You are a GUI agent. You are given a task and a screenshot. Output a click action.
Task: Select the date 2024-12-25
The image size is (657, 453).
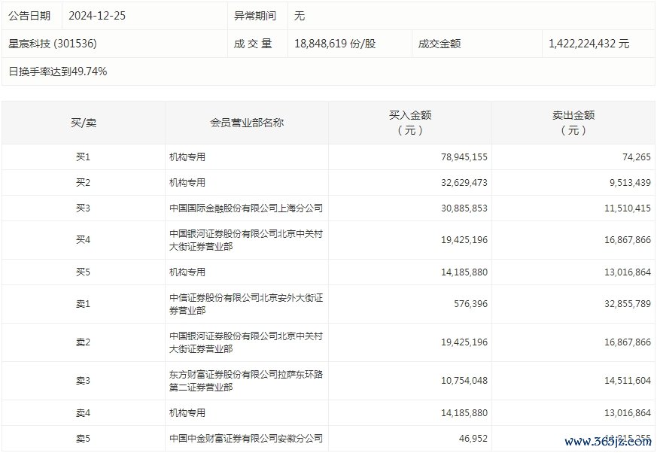pyautogui.click(x=97, y=16)
